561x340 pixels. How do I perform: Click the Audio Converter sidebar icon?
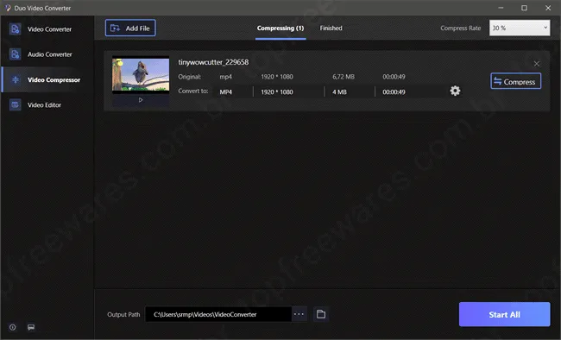pyautogui.click(x=15, y=54)
